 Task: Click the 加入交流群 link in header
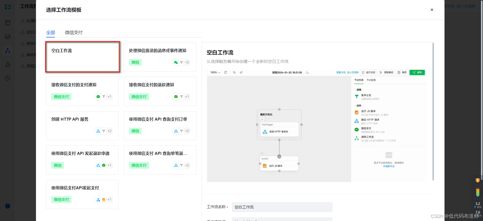pyautogui.click(x=466, y=6)
